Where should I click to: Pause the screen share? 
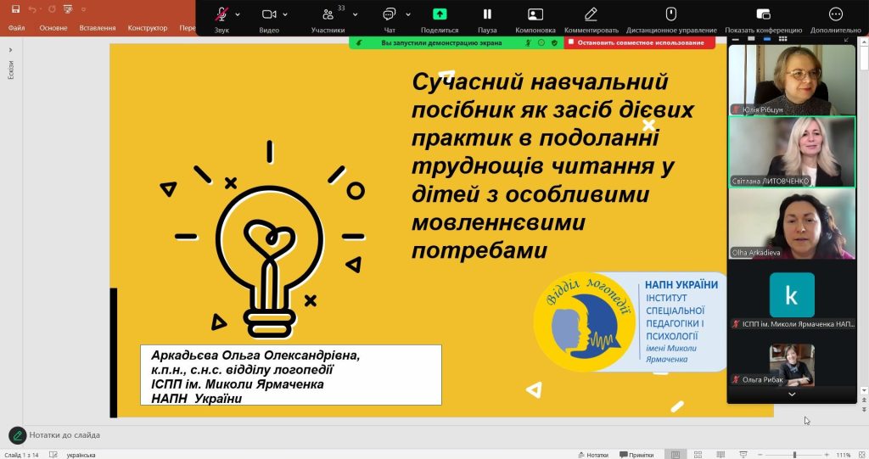coord(487,14)
